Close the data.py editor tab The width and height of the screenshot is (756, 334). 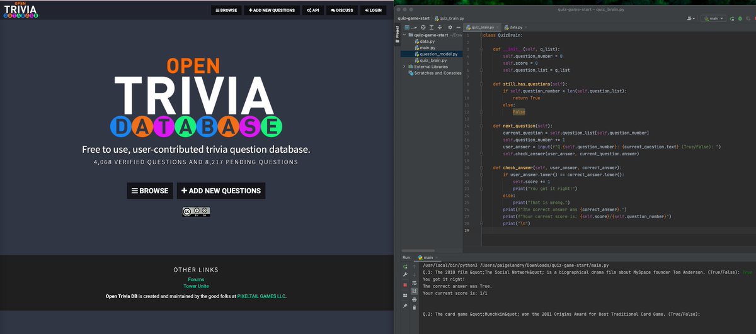pyautogui.click(x=526, y=28)
